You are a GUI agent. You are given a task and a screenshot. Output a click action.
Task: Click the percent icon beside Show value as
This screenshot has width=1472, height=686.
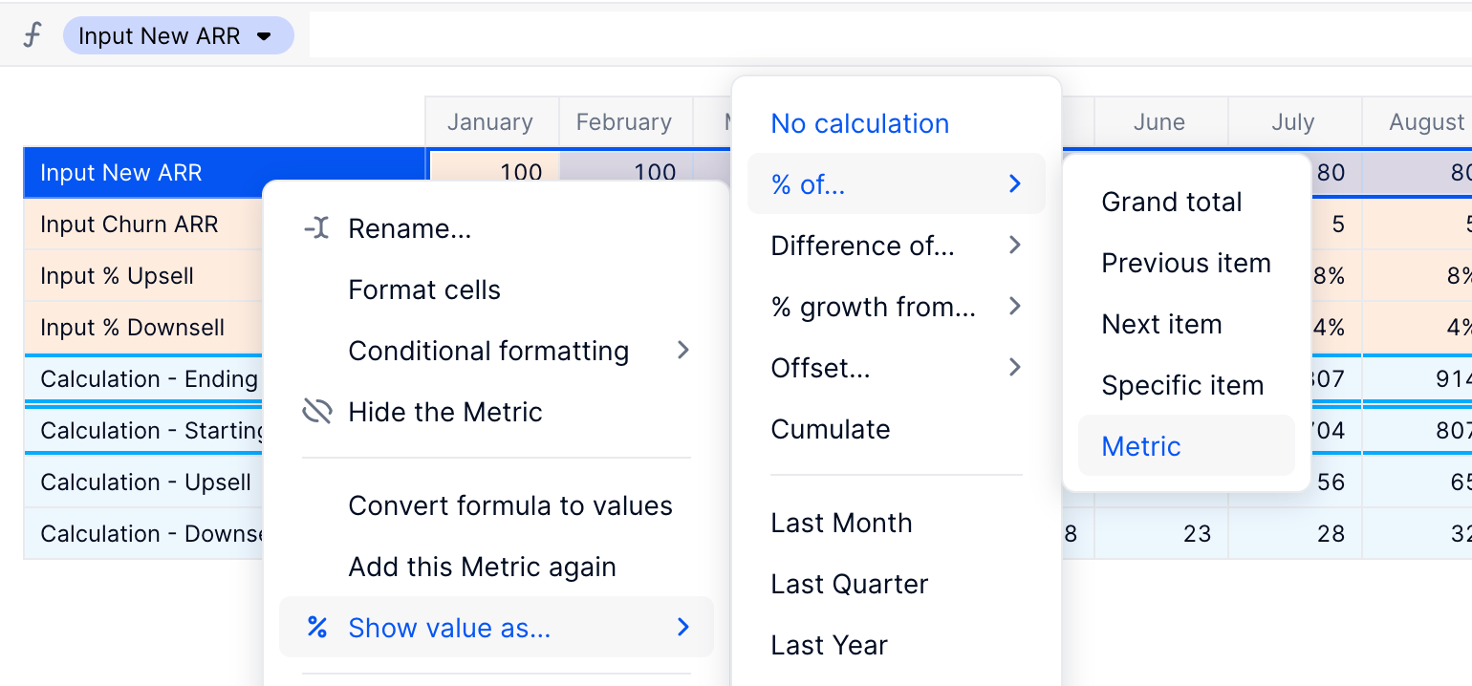click(x=316, y=628)
